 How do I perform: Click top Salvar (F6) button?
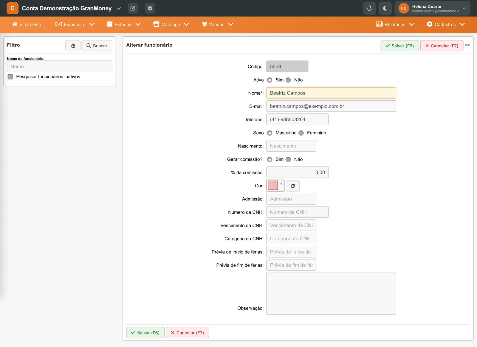(400, 46)
